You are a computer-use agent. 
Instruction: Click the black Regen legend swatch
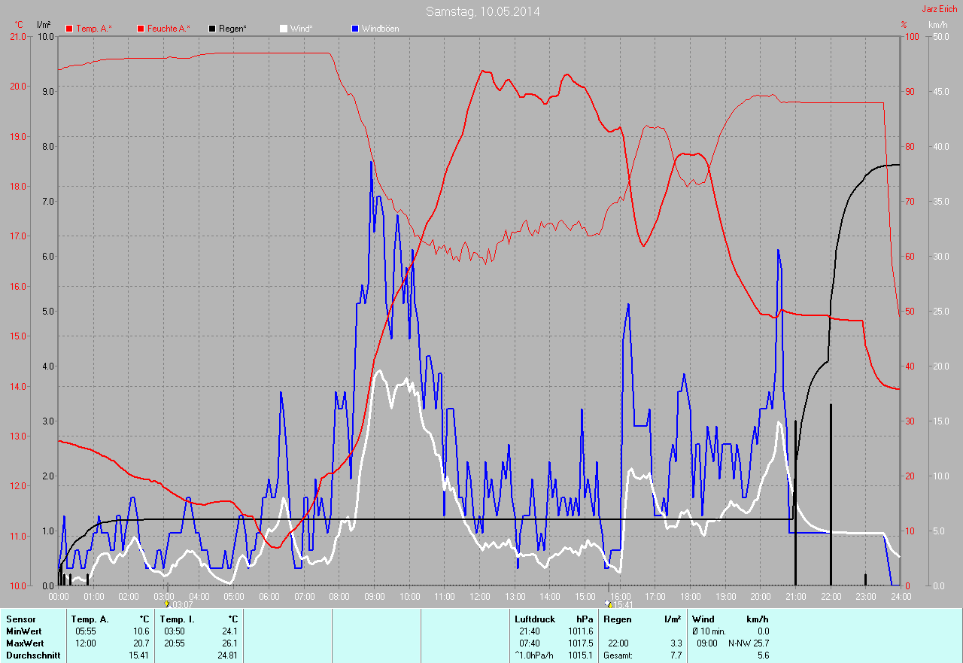[x=212, y=29]
